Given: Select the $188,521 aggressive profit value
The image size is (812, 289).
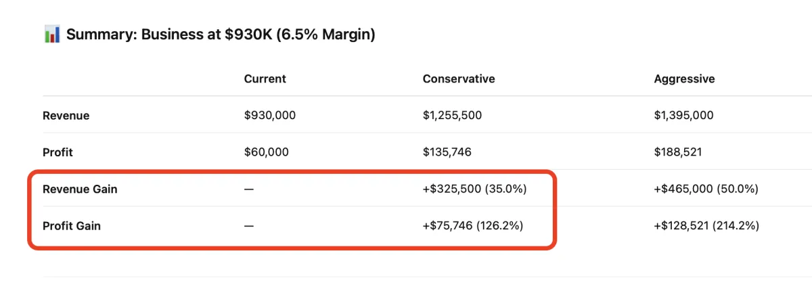Looking at the screenshot, I should pos(678,152).
